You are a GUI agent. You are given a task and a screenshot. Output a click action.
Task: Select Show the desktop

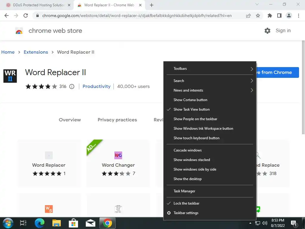(210, 179)
